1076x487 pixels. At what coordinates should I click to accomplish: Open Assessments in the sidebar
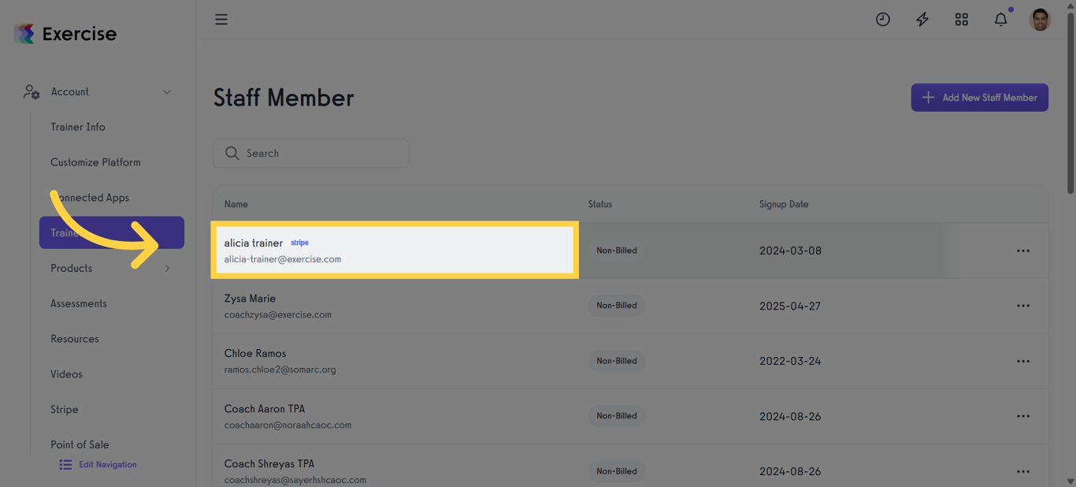(x=79, y=303)
